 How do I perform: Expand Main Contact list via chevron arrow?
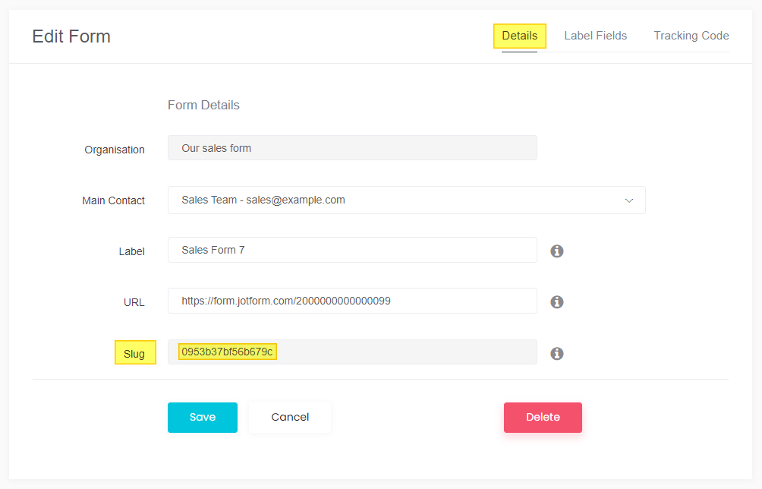[629, 200]
